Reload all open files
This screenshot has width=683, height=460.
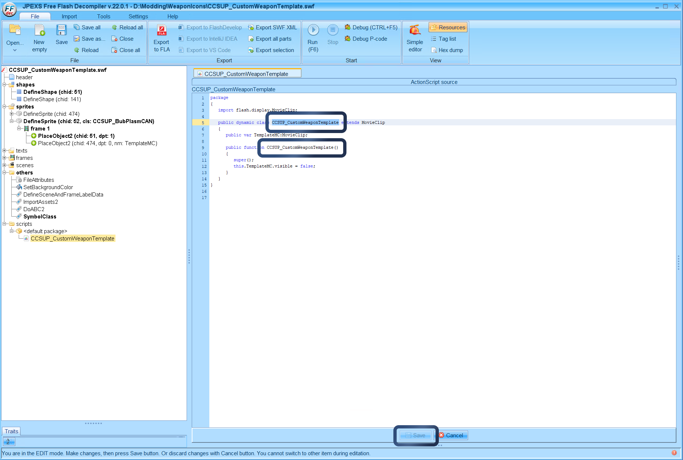(x=127, y=27)
